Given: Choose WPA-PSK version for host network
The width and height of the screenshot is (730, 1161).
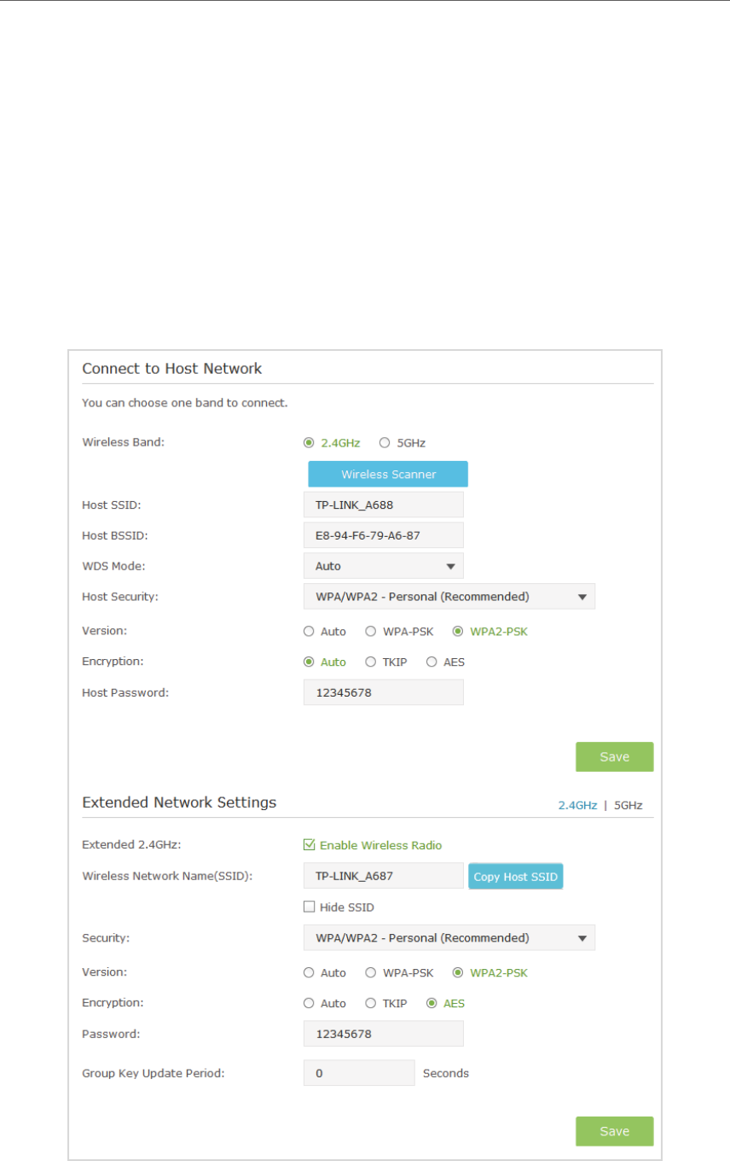Looking at the screenshot, I should pyautogui.click(x=370, y=632).
